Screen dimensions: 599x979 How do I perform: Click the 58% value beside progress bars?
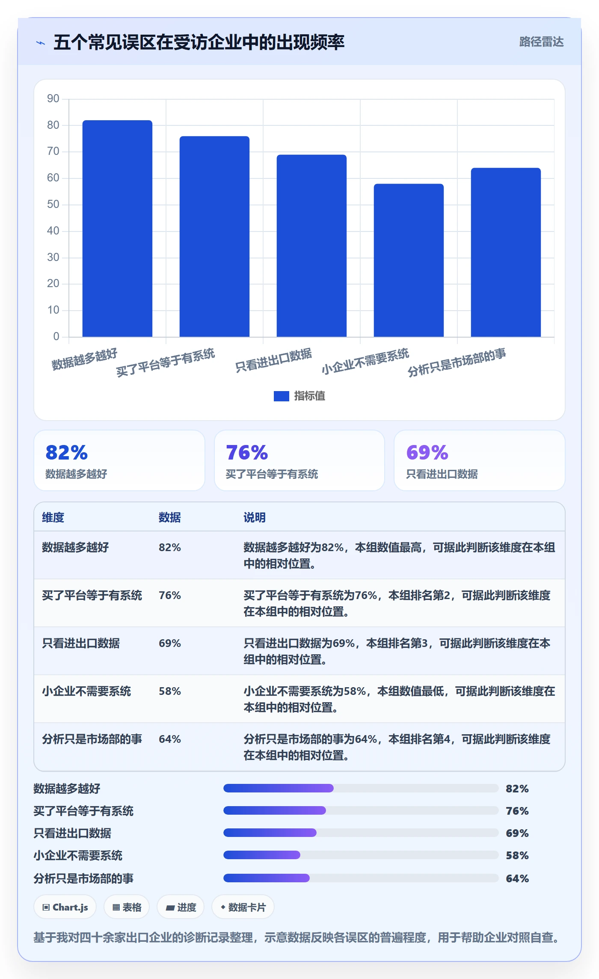click(x=517, y=855)
